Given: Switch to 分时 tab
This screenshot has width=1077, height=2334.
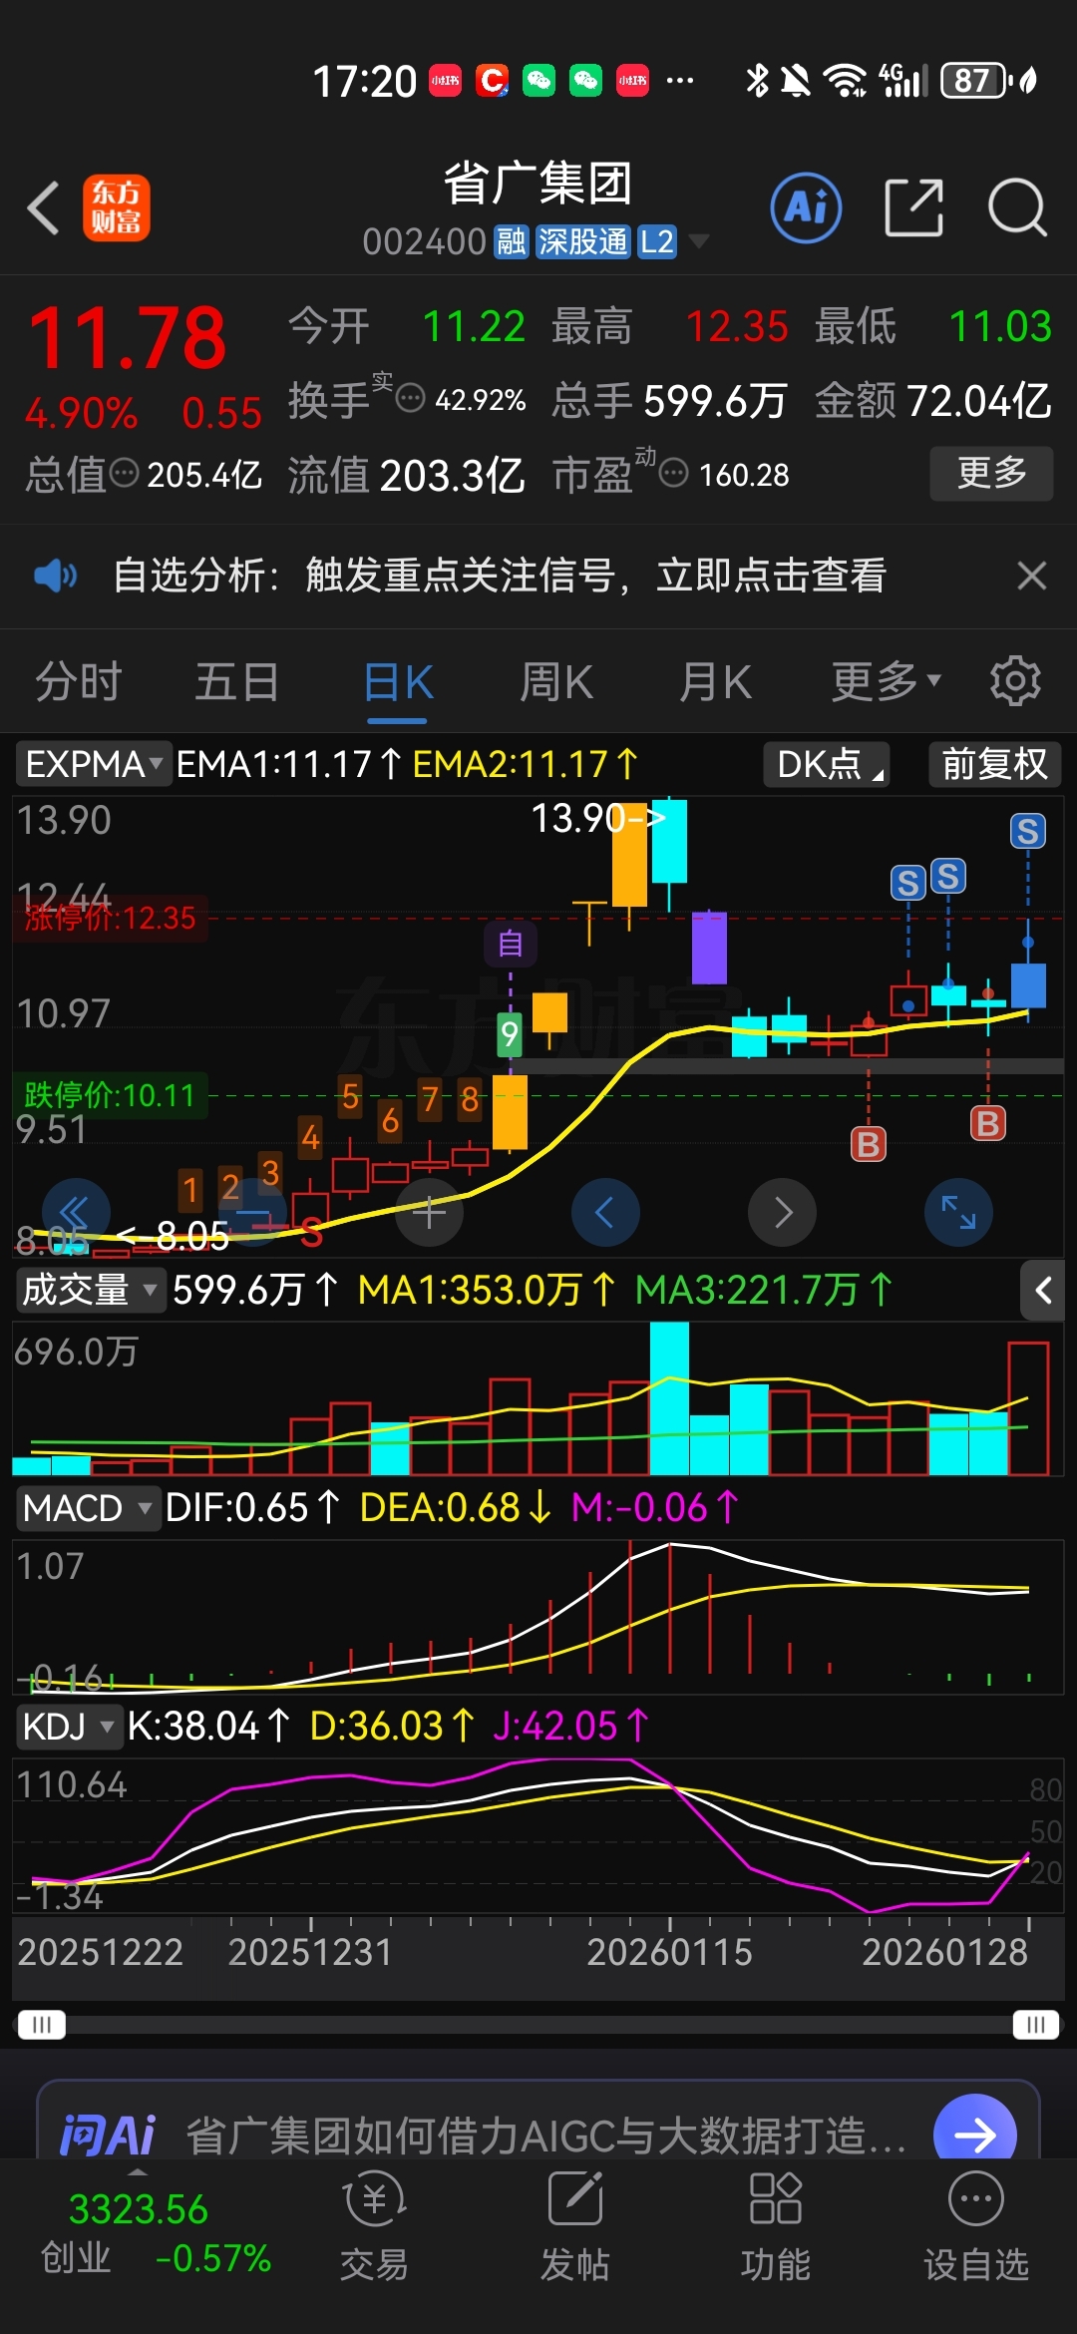Looking at the screenshot, I should [x=79, y=681].
